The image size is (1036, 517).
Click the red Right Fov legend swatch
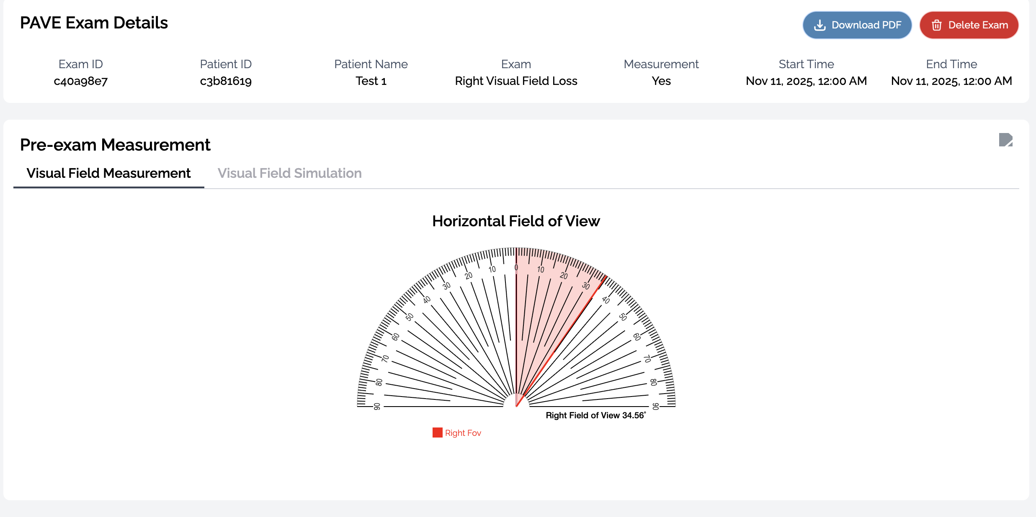pyautogui.click(x=437, y=433)
